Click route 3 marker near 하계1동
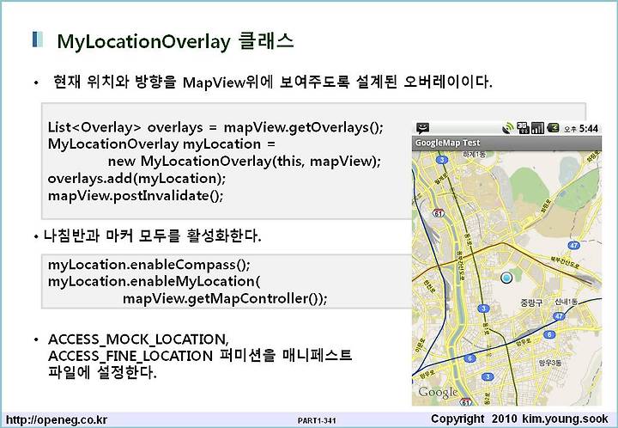The width and height of the screenshot is (618, 428). [442, 160]
